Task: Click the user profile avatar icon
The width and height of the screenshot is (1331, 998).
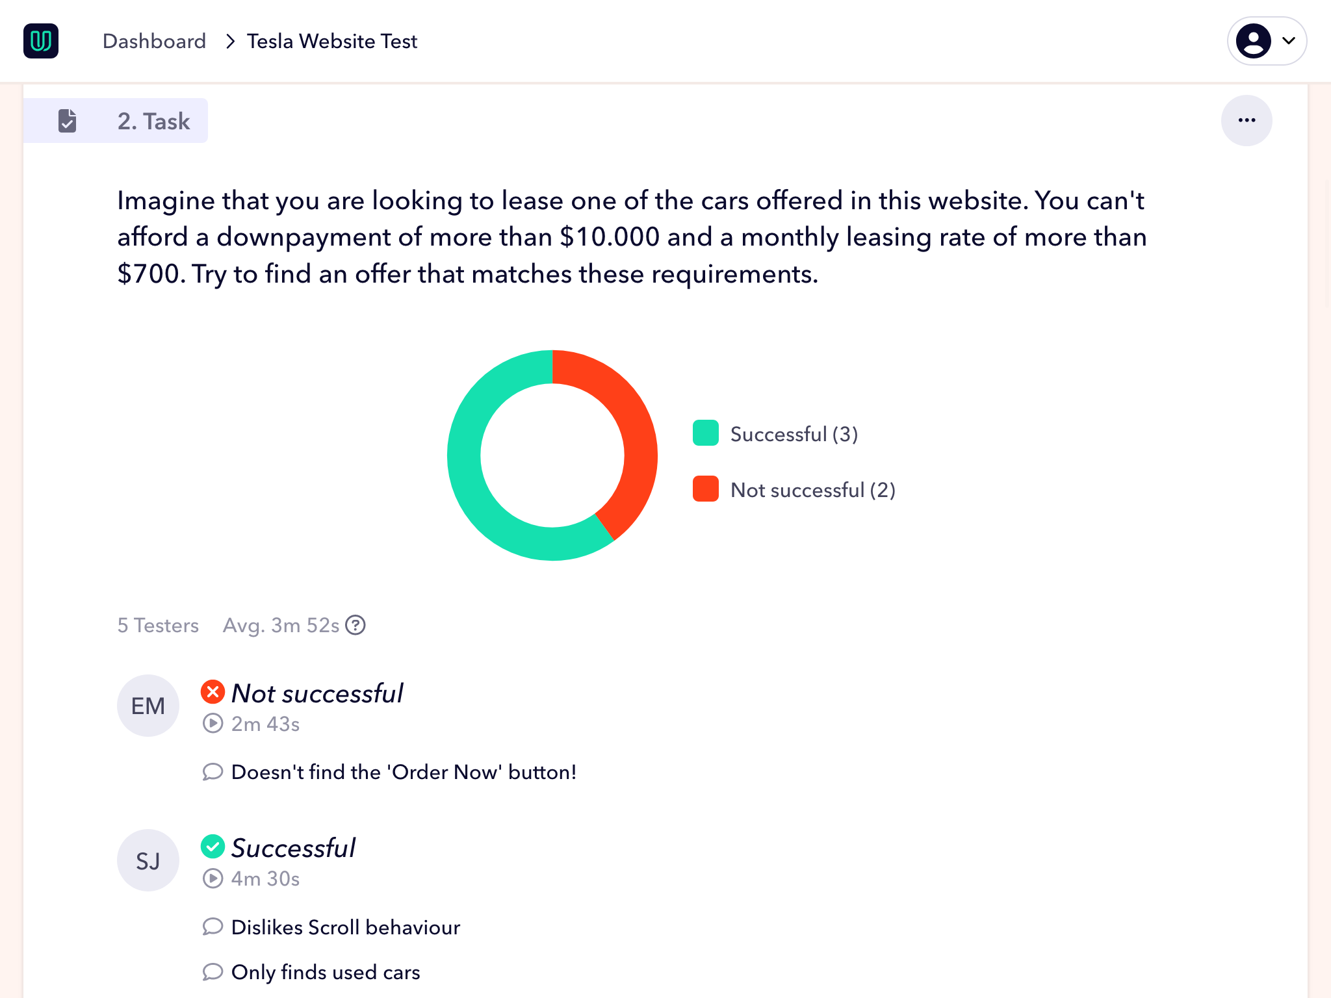Action: [x=1253, y=41]
